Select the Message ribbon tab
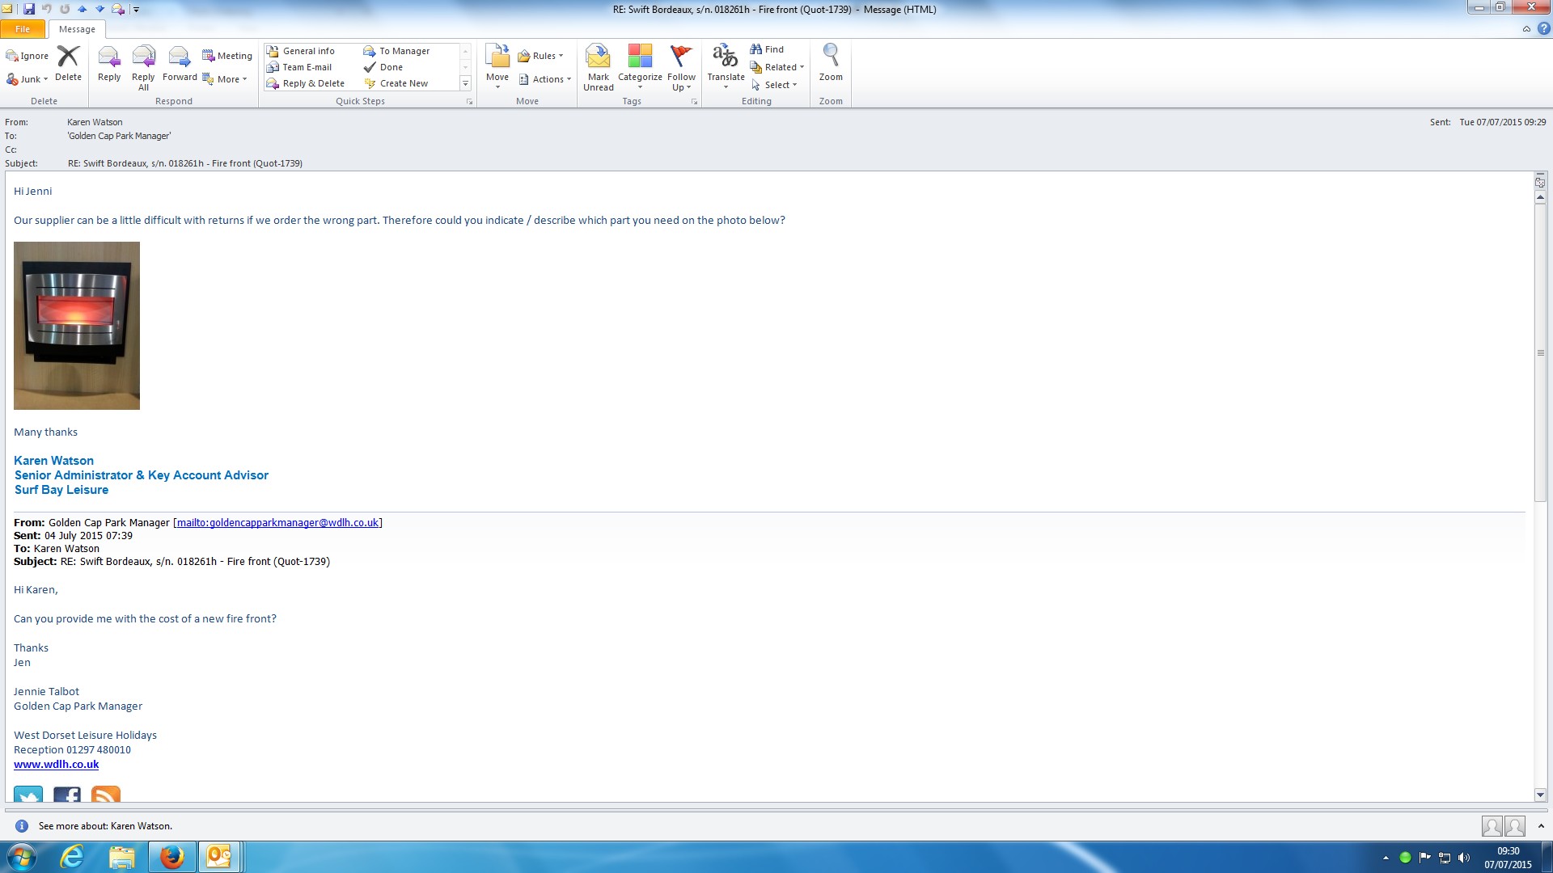This screenshot has height=873, width=1553. (x=77, y=29)
